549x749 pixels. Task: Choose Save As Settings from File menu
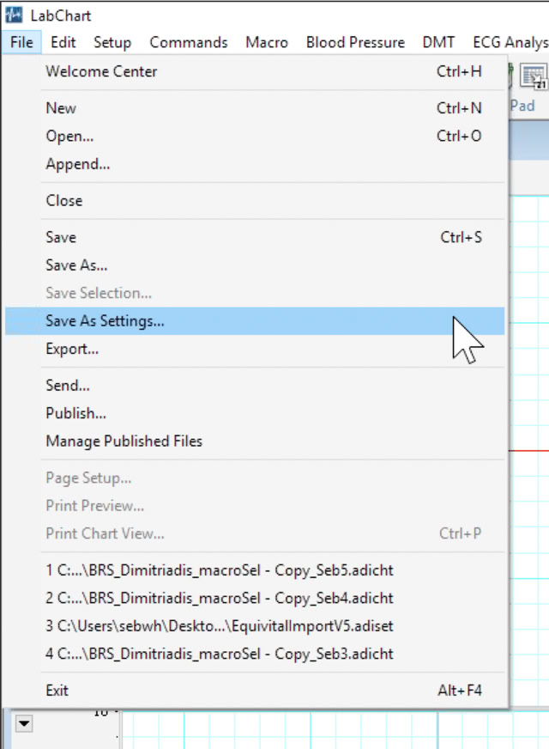(105, 321)
